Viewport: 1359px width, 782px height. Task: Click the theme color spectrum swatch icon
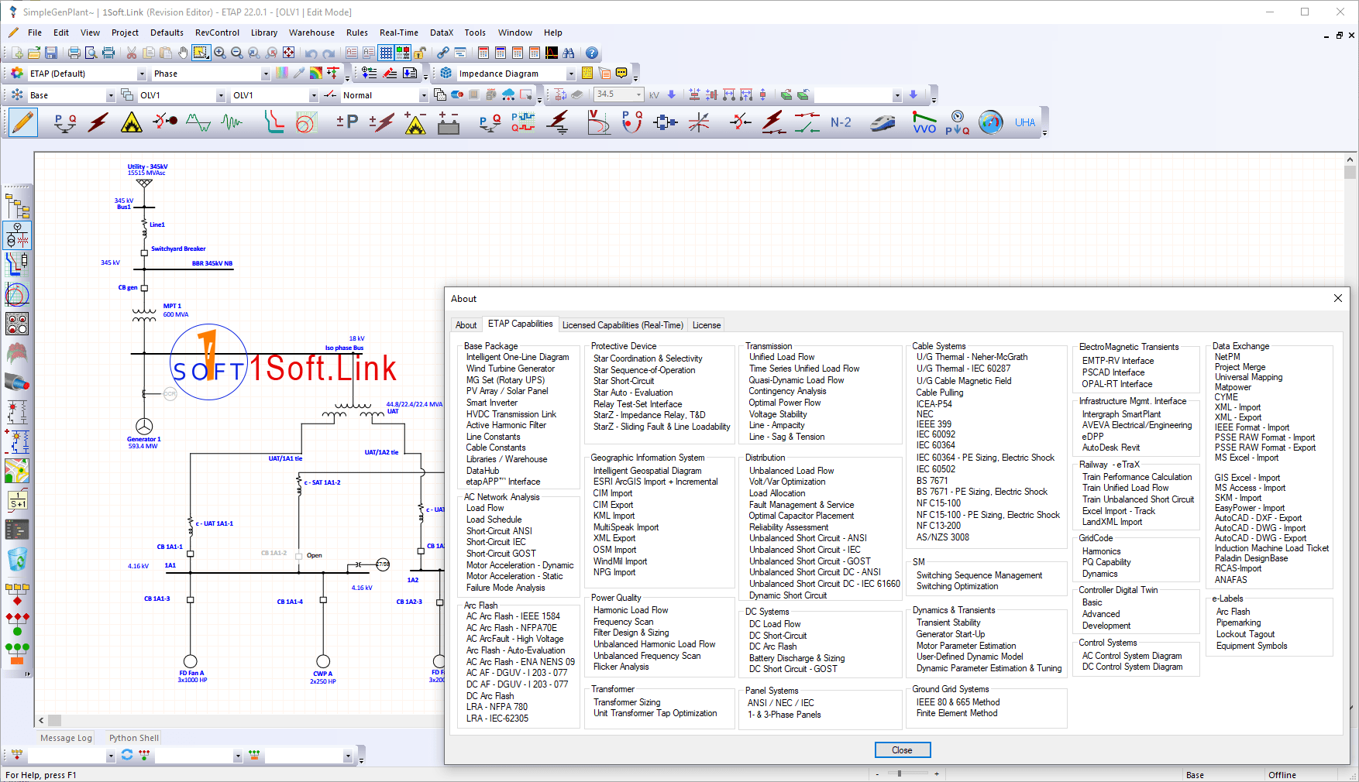[282, 73]
